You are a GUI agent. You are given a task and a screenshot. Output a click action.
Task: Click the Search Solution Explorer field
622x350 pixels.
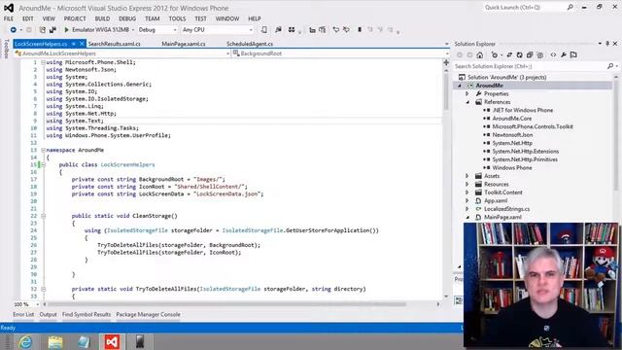[x=530, y=66]
